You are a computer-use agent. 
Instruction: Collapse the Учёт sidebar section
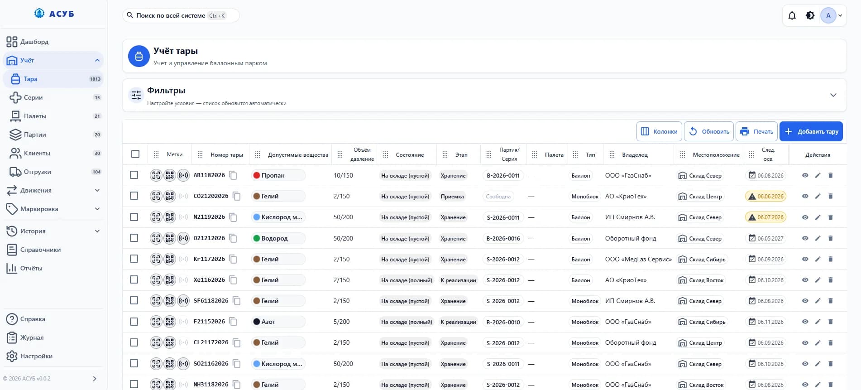click(97, 60)
